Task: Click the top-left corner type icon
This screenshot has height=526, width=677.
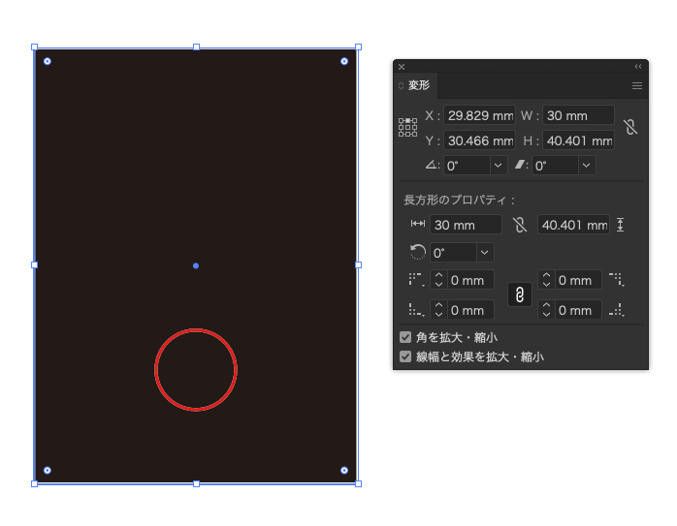Action: click(416, 280)
